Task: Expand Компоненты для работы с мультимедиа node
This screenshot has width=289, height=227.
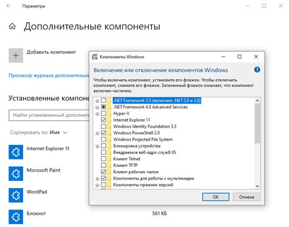Action: [x=98, y=179]
